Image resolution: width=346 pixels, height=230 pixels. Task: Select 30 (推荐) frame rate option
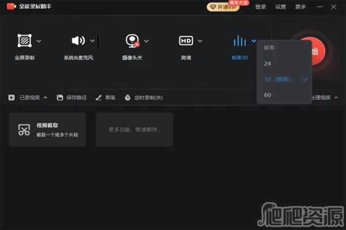tap(284, 80)
